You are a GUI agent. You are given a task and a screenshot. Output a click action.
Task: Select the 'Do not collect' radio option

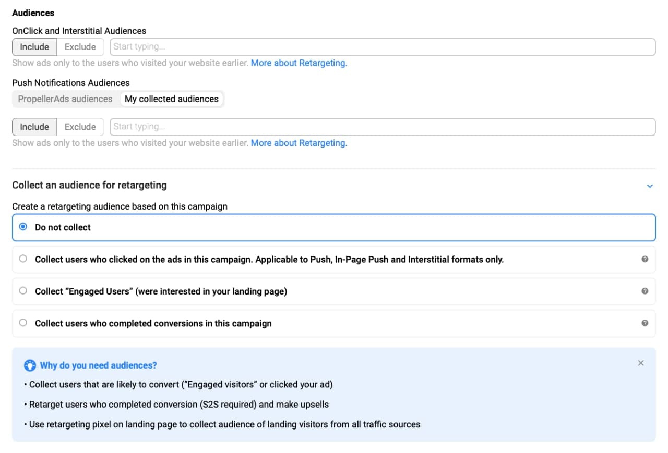point(23,227)
